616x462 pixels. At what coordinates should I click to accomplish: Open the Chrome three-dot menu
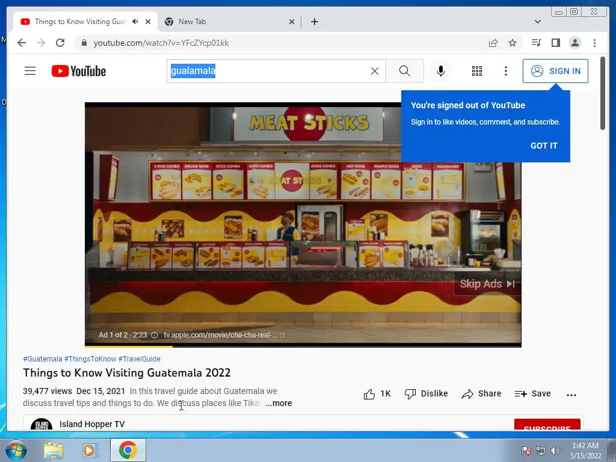[x=594, y=43]
